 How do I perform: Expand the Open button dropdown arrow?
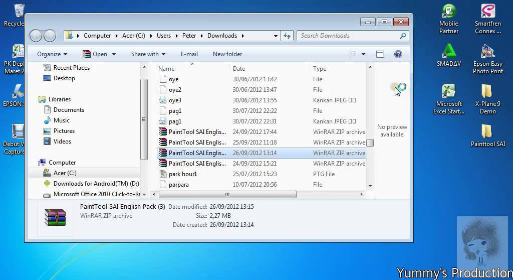click(x=114, y=54)
